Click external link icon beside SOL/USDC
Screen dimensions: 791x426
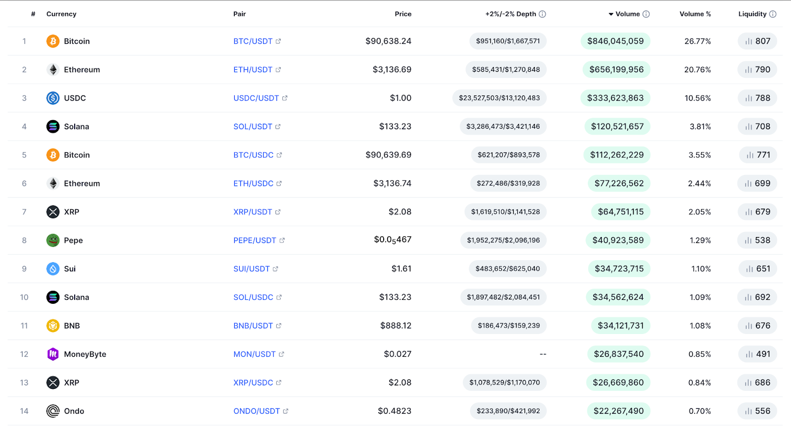(x=279, y=297)
